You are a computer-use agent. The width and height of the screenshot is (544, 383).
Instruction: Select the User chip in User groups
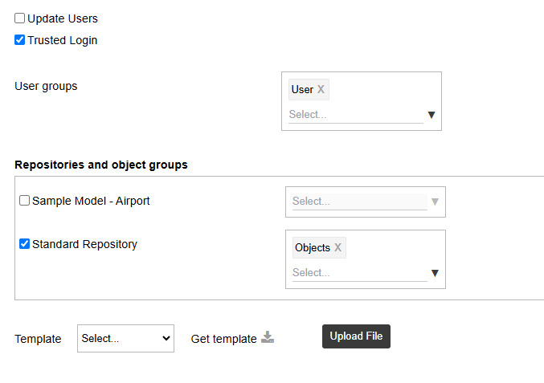click(x=302, y=90)
